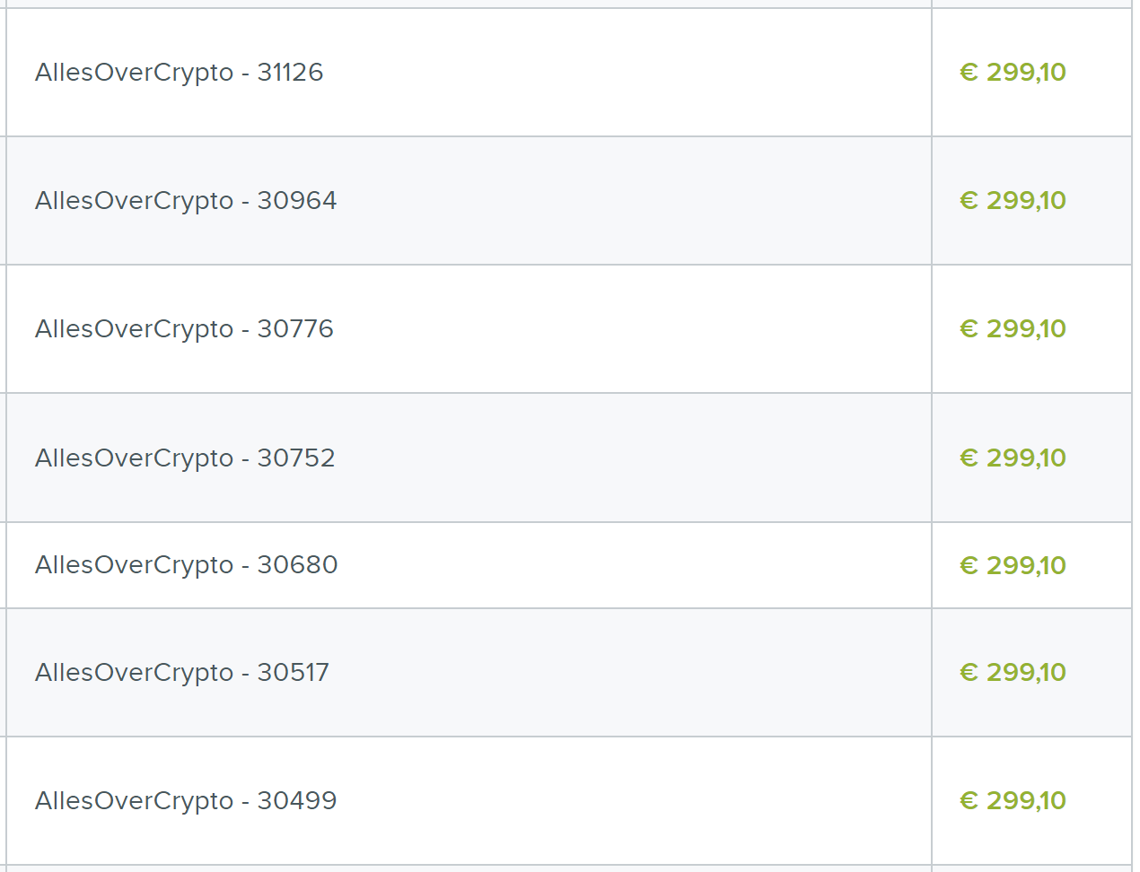Click the order number 30964
1140x872 pixels.
(x=297, y=200)
